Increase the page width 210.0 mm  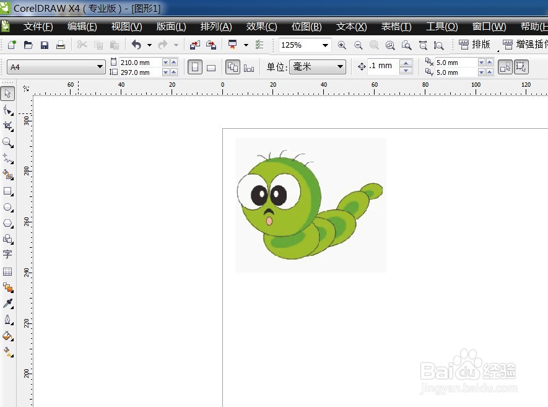click(174, 62)
